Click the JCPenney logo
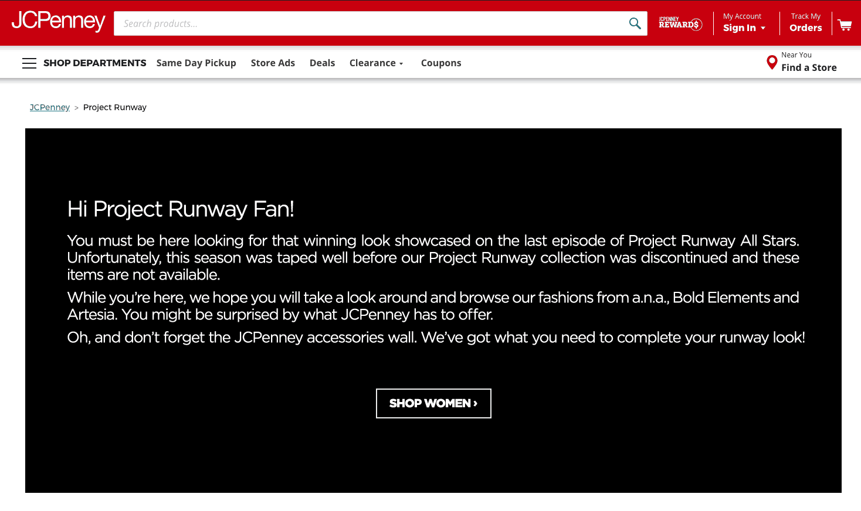The image size is (861, 511). pyautogui.click(x=58, y=22)
